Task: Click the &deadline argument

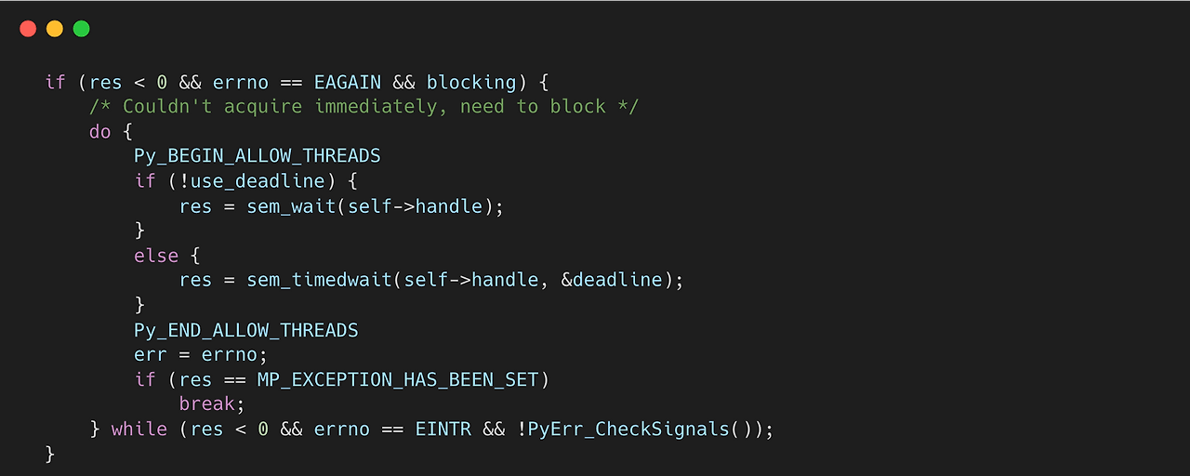Action: pos(614,280)
